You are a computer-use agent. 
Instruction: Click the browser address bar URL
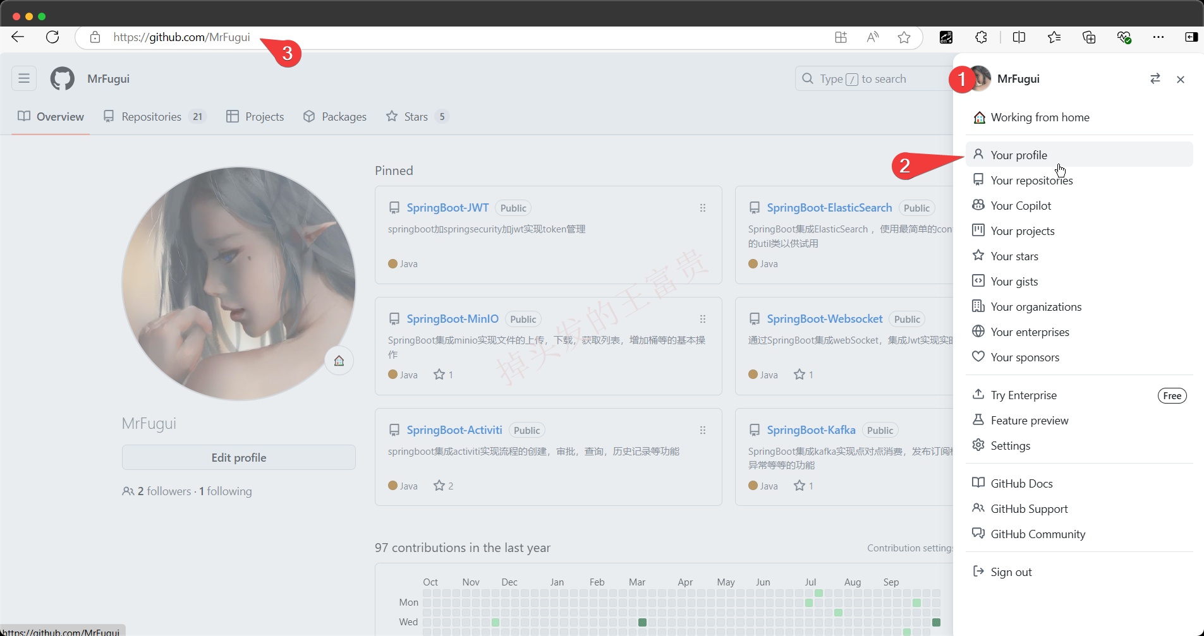tap(182, 37)
